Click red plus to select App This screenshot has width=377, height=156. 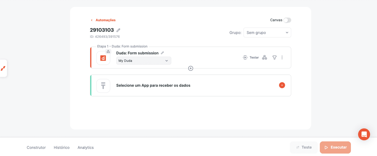tap(282, 85)
